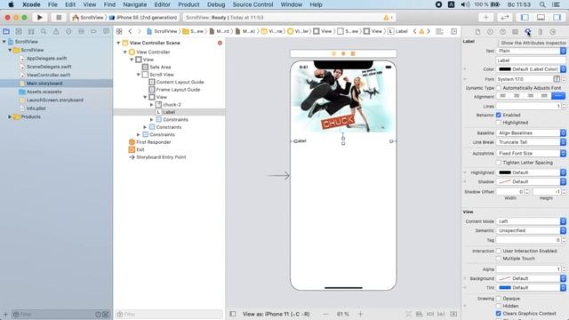Viewport: 569px width, 320px height.
Task: Run the project with the Play button
Action: (x=39, y=18)
